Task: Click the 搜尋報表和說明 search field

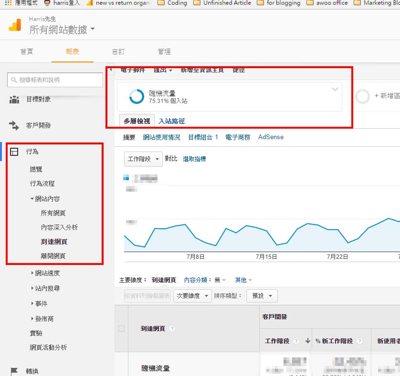Action: [55, 80]
